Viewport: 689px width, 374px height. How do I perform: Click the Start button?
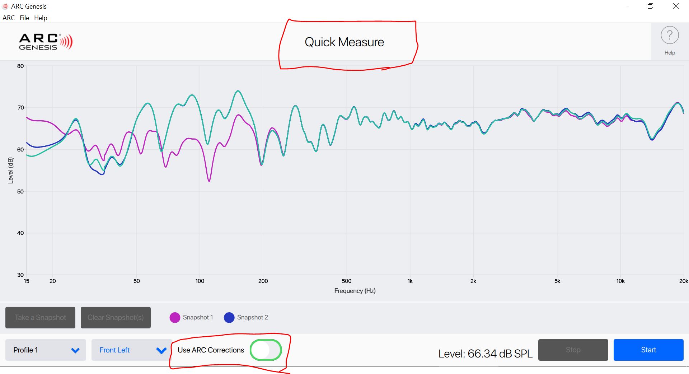point(648,350)
